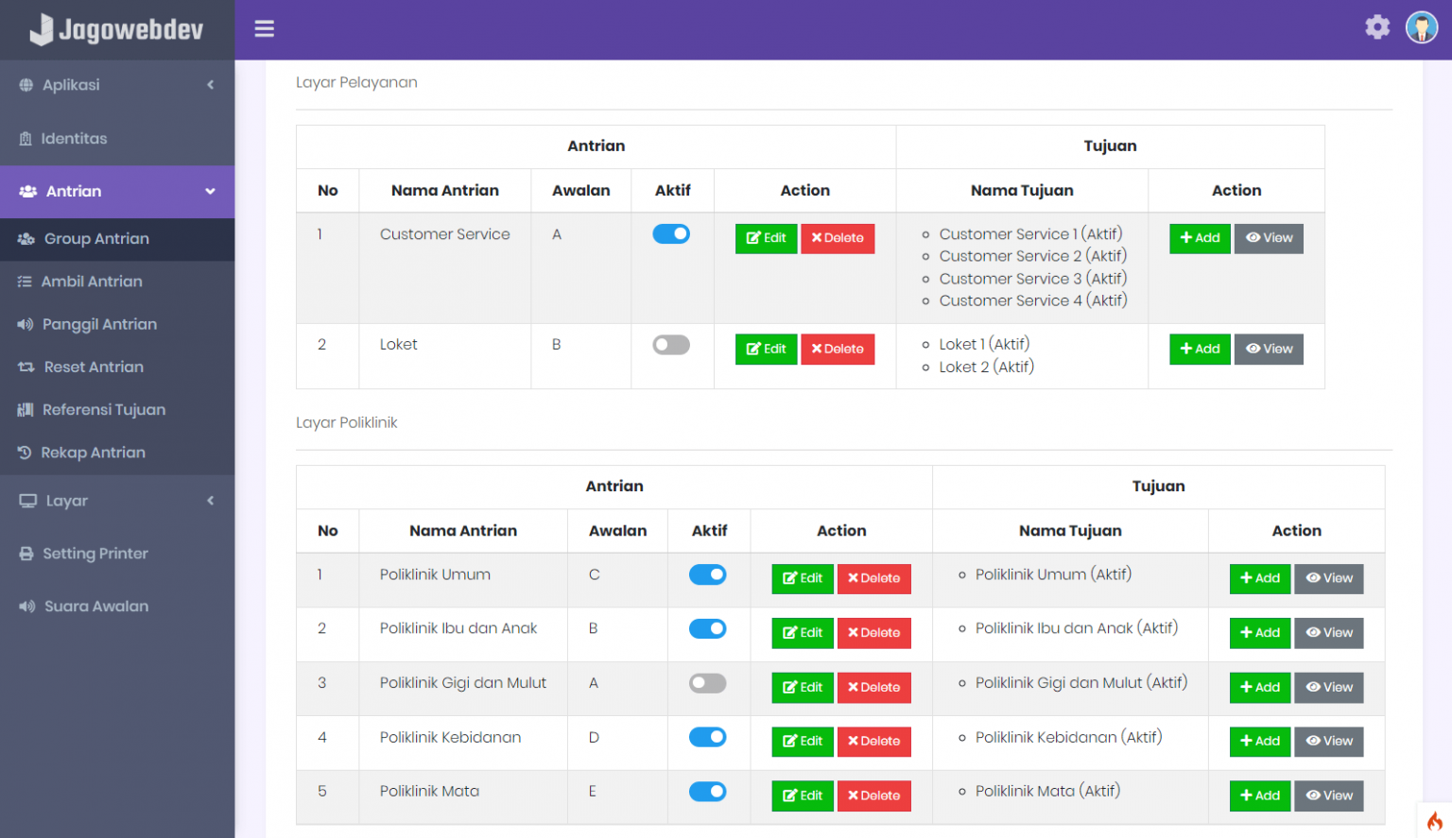Click the user avatar profile picture
The width and height of the screenshot is (1452, 838).
pos(1421,27)
